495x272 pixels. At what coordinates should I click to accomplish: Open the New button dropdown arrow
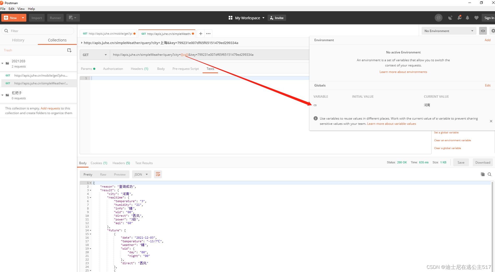(23, 18)
